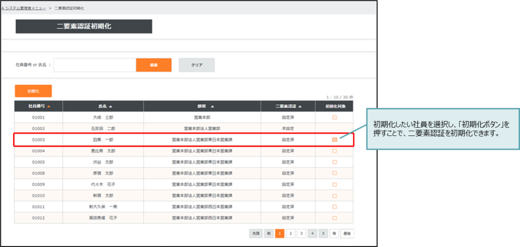Sort by 社員番号 column arrow
Screen dimensions: 520x247
pyautogui.click(x=49, y=107)
